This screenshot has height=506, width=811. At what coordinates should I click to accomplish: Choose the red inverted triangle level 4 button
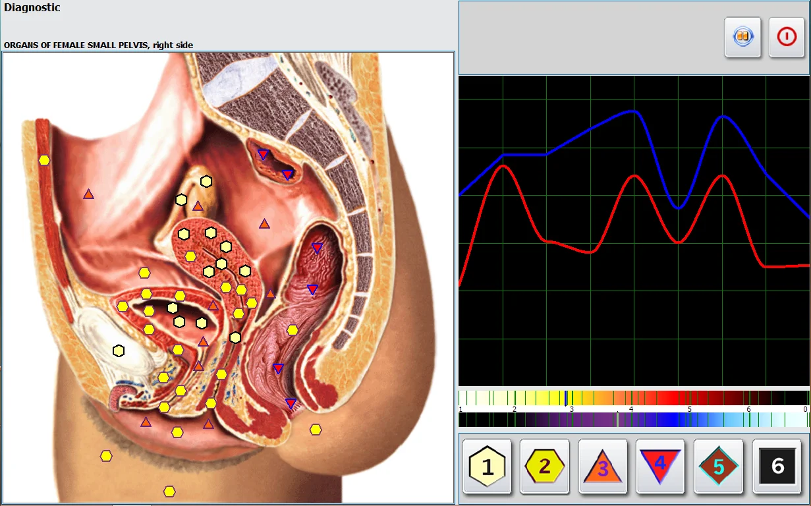660,466
